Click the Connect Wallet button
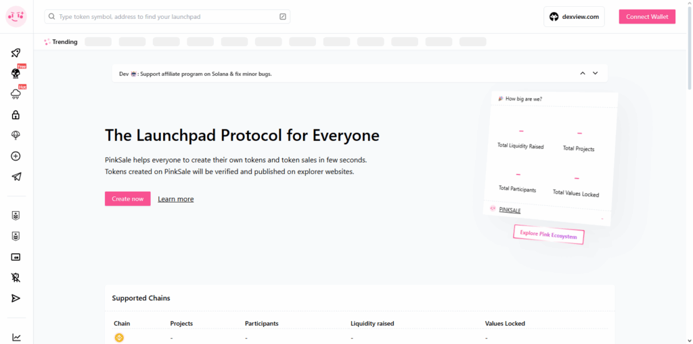Image resolution: width=693 pixels, height=344 pixels. (647, 17)
